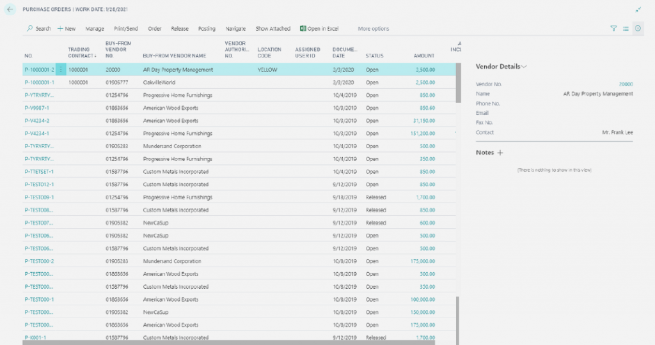
Task: Click the 9/18/2019 document date cell
Action: click(x=345, y=197)
